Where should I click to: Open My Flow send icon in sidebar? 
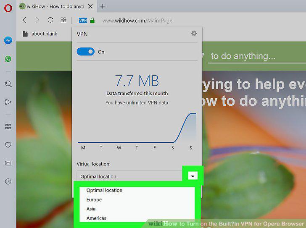pos(8,102)
